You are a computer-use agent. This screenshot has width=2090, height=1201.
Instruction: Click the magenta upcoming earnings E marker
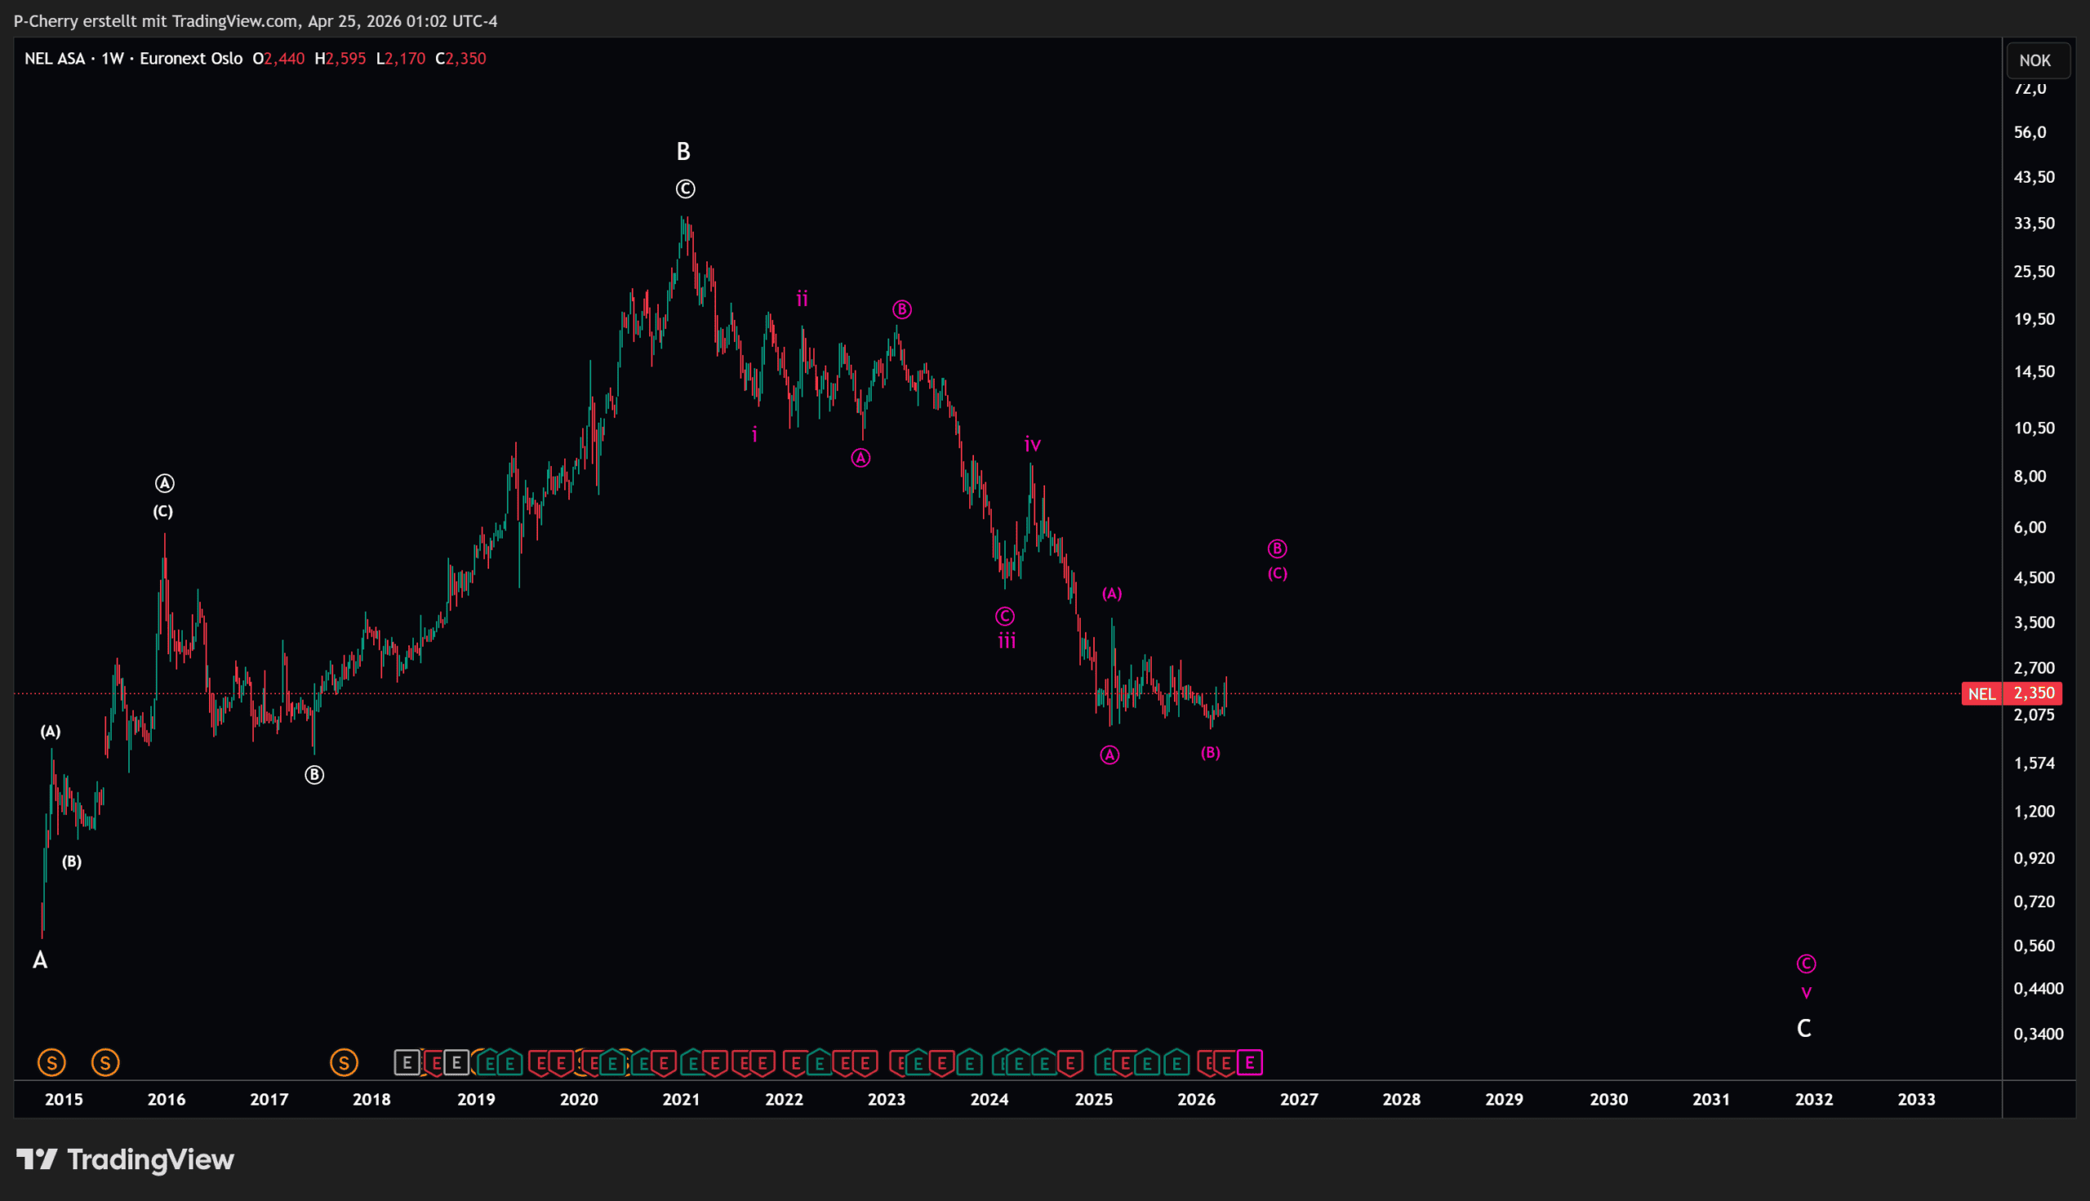(1250, 1062)
